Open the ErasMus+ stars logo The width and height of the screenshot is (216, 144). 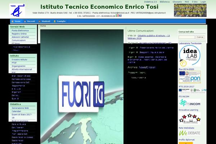coord(190,118)
